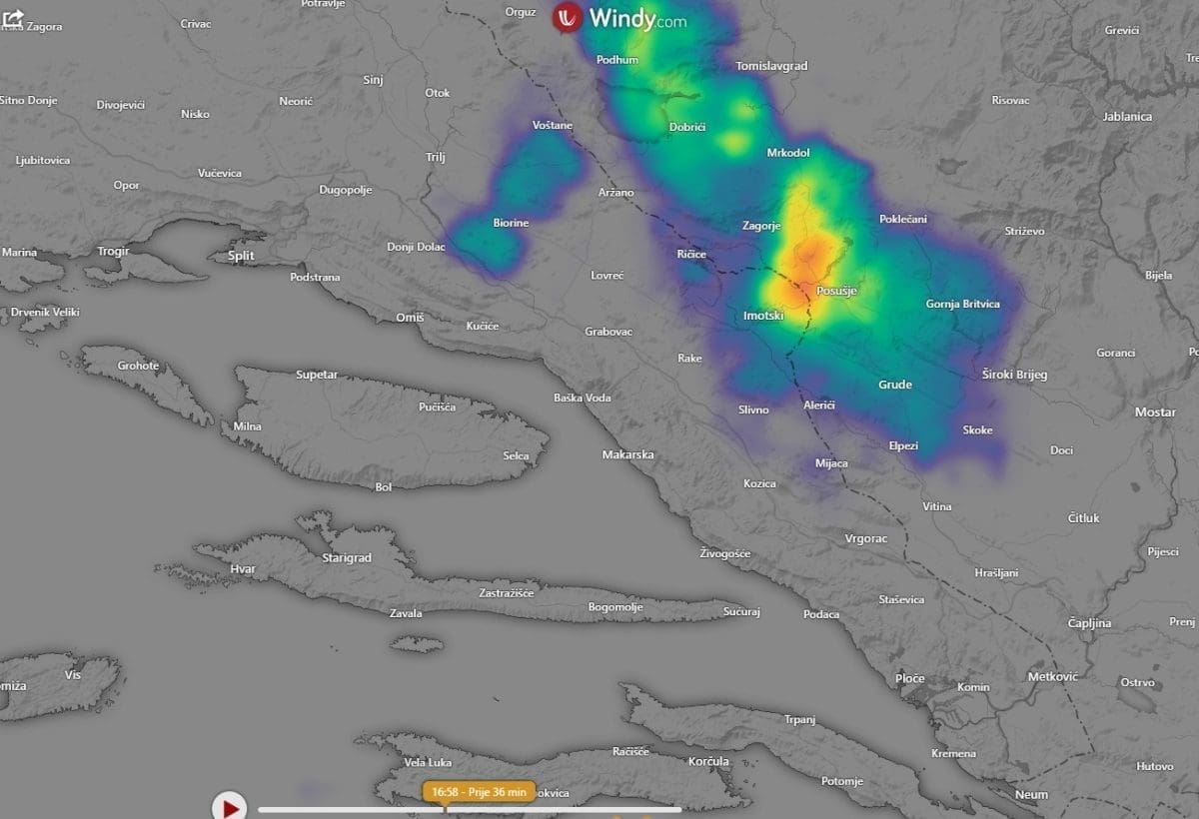Click the Čapljina label bottom-right
The image size is (1199, 819).
[1090, 622]
